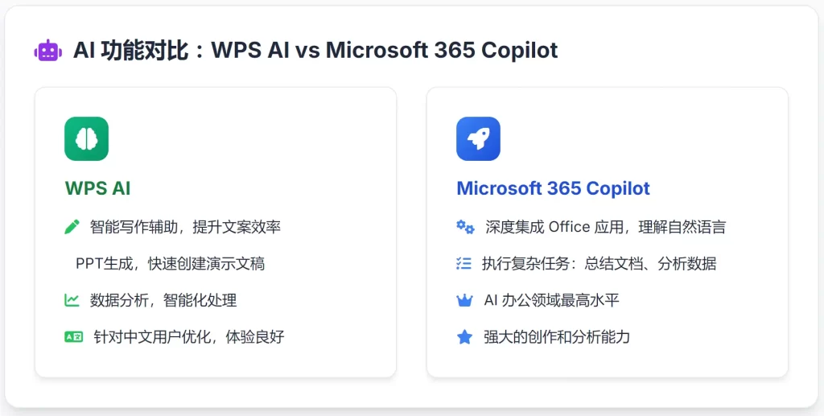
Task: Click the green line chart icon beside 数据分析
Action: click(x=72, y=300)
